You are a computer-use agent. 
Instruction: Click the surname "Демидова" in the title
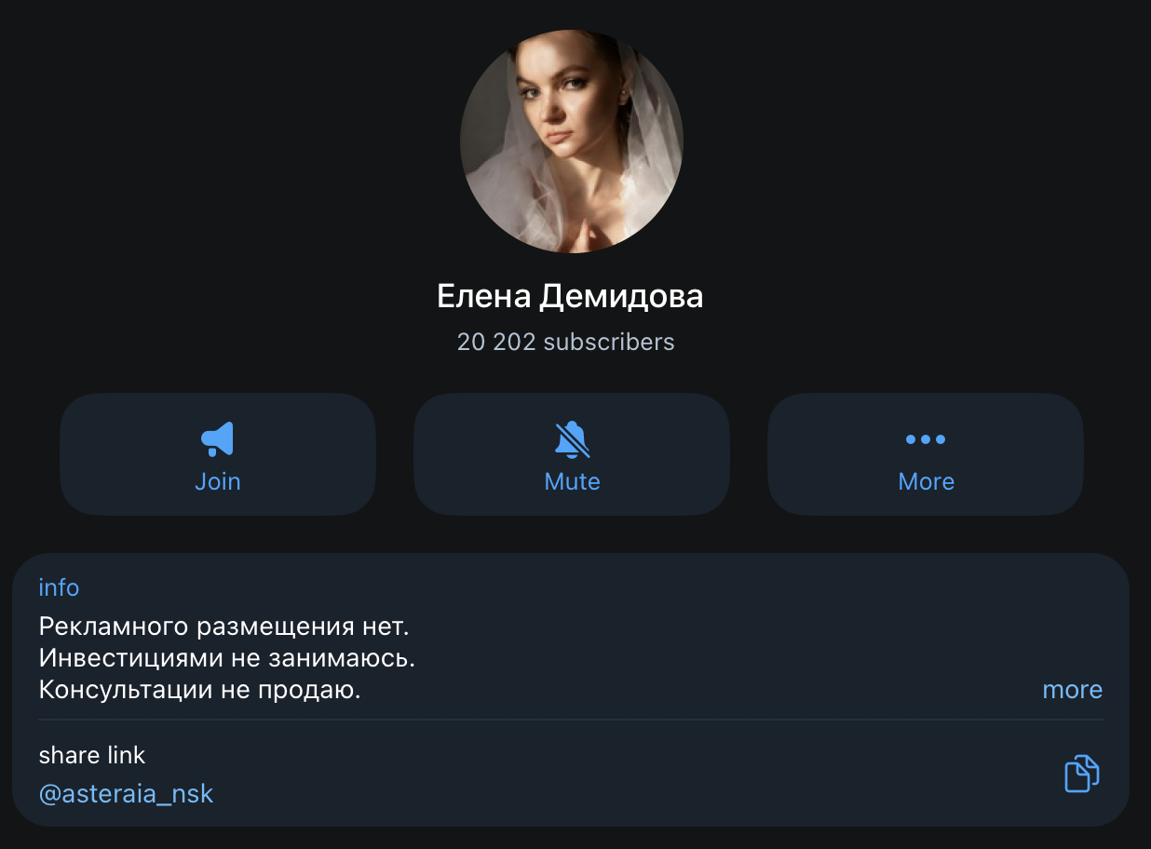[621, 296]
